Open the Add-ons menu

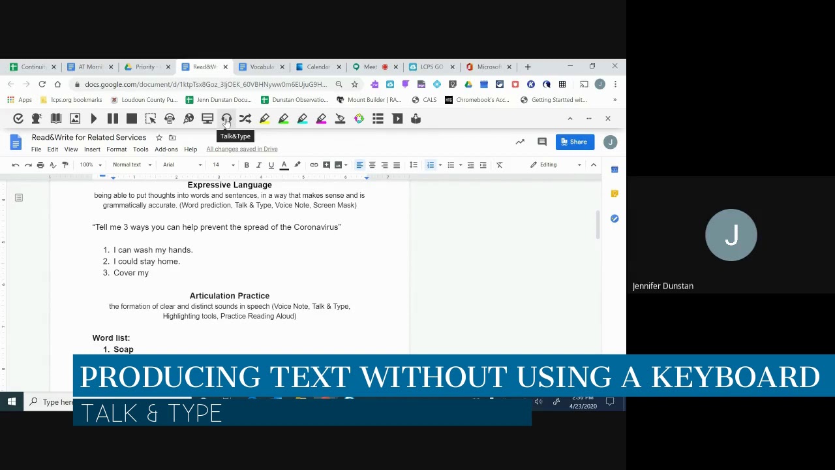point(166,149)
